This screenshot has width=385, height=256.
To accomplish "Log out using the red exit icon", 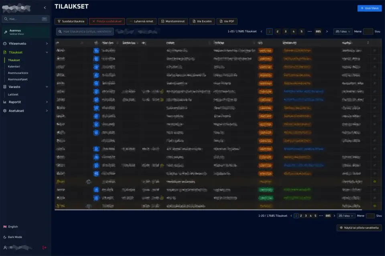I will (x=45, y=248).
